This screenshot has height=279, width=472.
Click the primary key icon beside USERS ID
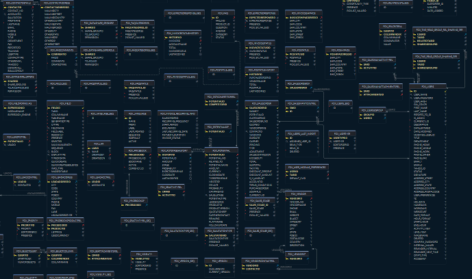pyautogui.click(x=411, y=91)
